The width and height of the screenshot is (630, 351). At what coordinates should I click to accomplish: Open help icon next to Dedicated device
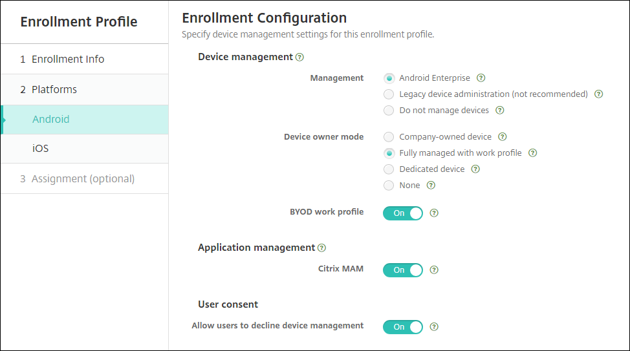point(475,169)
